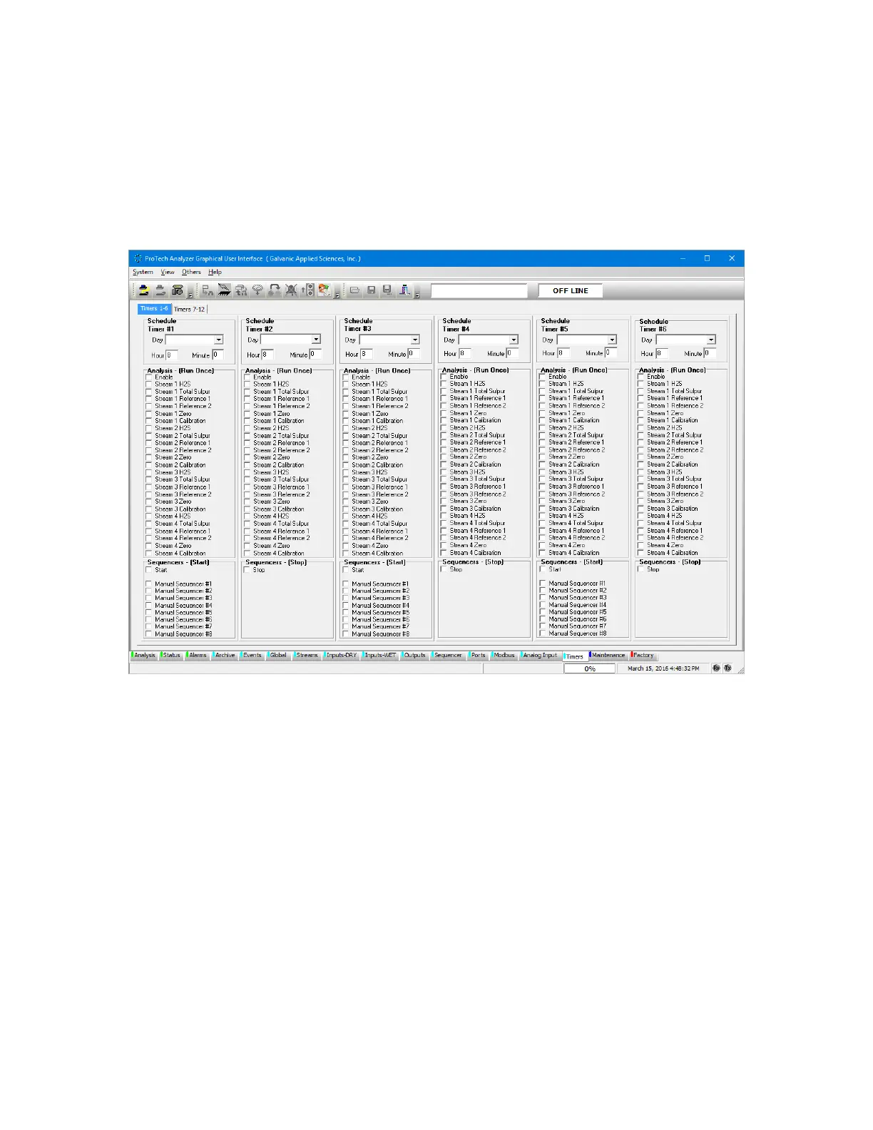Open the Day dropdown for Timer #1
Screen dimensions: 873x1130
pyautogui.click(x=218, y=340)
